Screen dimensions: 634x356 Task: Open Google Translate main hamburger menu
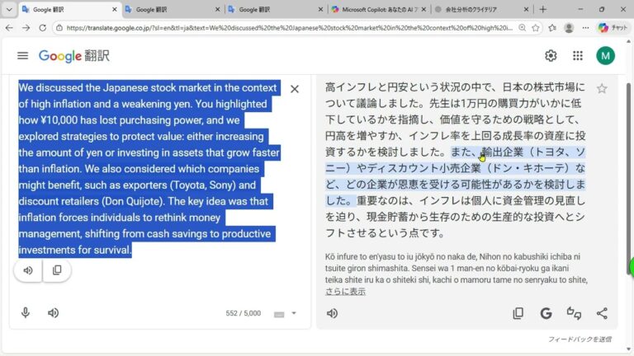coord(22,56)
